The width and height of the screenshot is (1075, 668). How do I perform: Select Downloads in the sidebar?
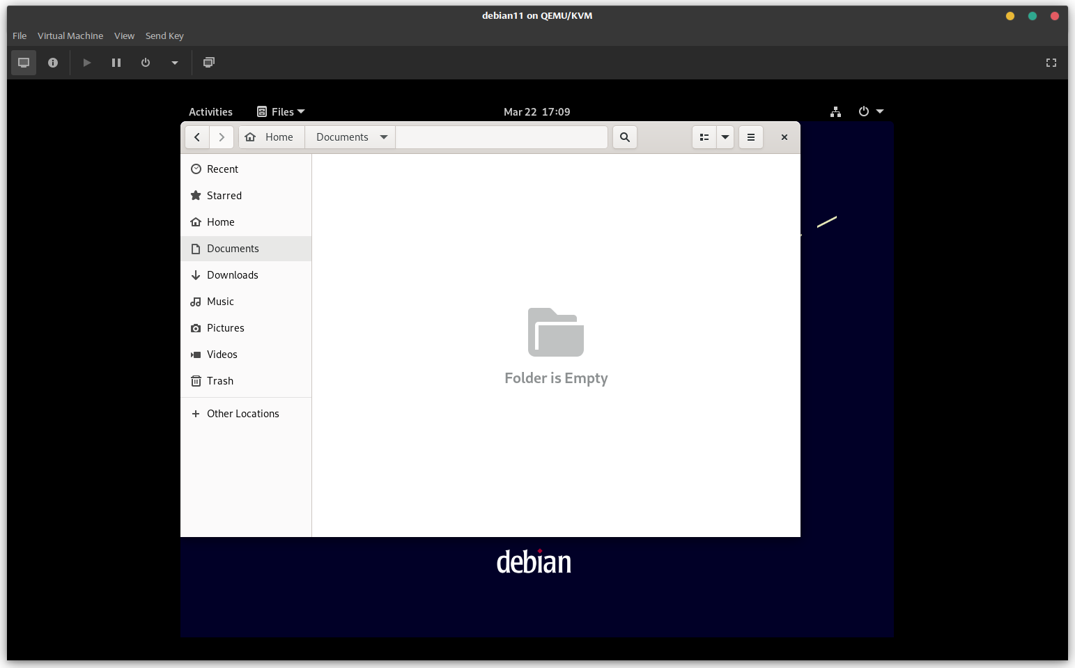(232, 275)
